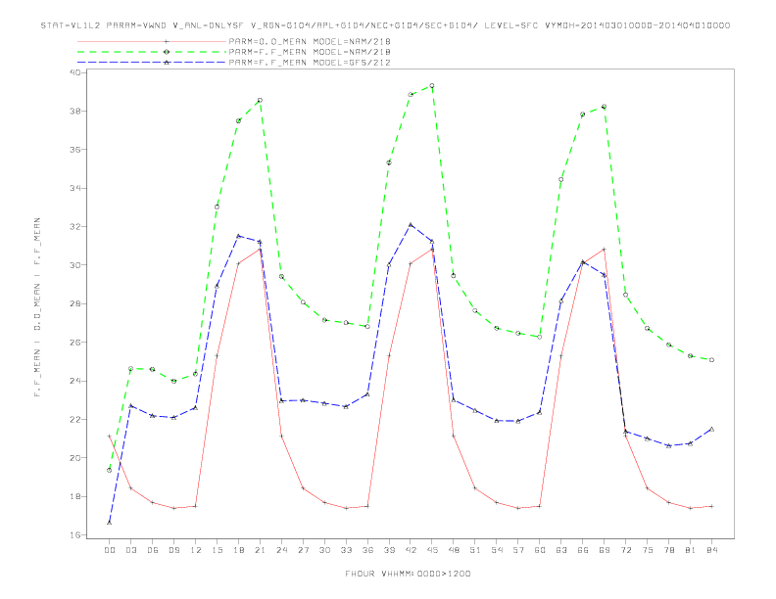The width and height of the screenshot is (776, 599).
Task: Click green circle marker at forecast hour 21 peak
Action: tap(260, 101)
